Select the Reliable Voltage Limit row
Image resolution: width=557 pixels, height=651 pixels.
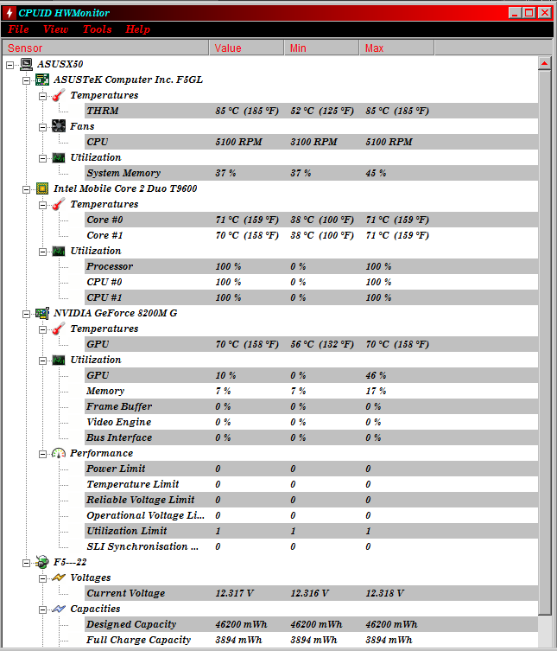[x=311, y=500]
